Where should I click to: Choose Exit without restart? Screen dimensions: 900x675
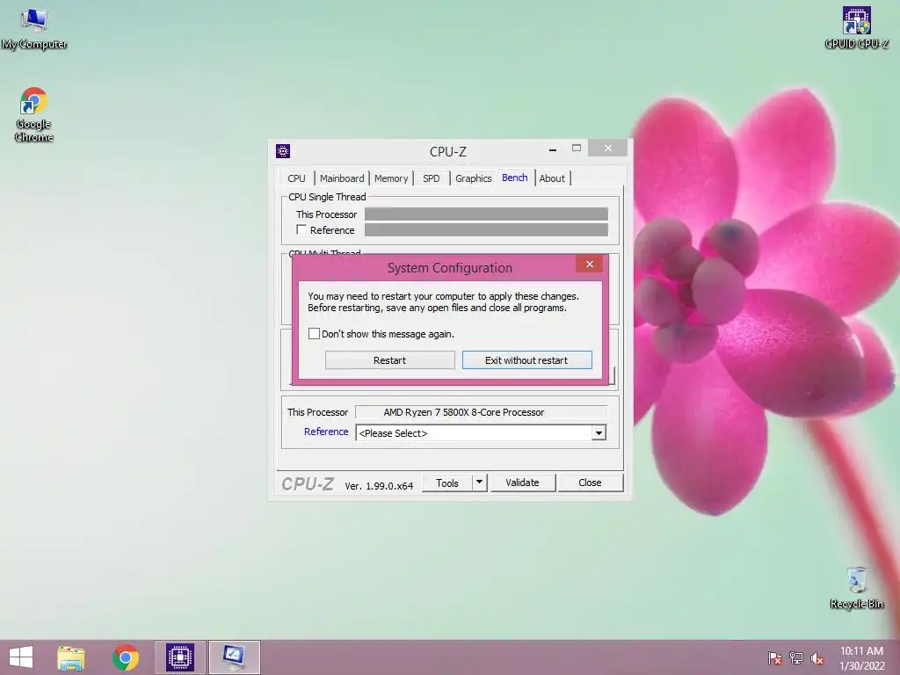[527, 359]
